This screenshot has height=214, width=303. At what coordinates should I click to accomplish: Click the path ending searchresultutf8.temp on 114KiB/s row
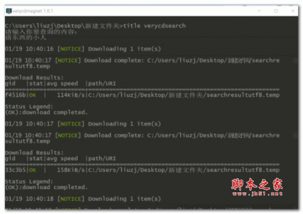point(184,95)
